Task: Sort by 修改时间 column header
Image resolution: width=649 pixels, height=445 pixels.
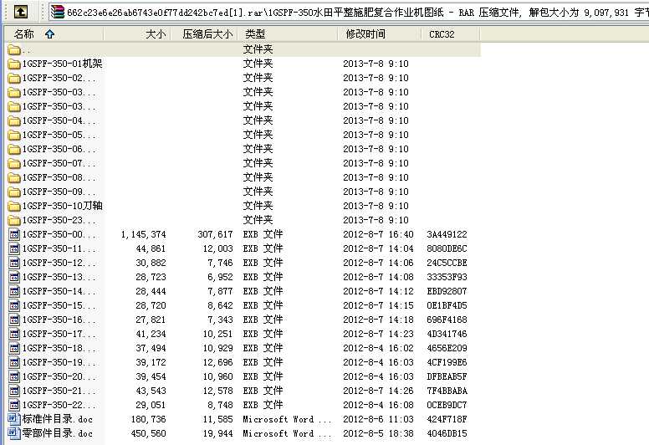Action: tap(380, 34)
